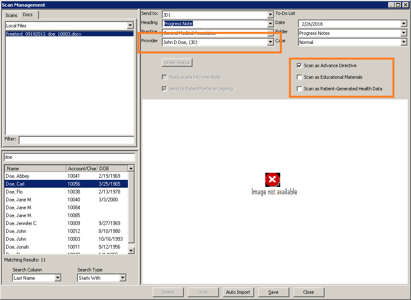This screenshot has height=300, width=411.
Task: Click the Filter input field
Action: 76,140
